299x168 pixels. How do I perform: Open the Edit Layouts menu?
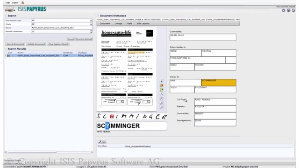143,24
